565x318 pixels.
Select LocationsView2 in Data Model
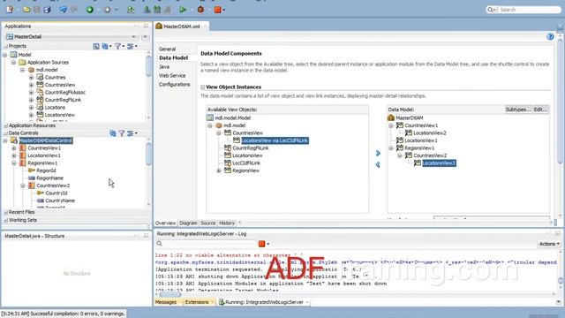coord(430,133)
